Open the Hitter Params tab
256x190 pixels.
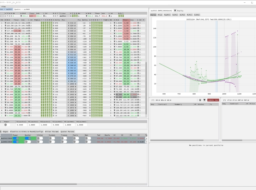pyautogui.click(x=51, y=131)
